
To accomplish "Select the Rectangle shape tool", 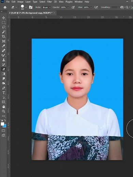I will [3, 102].
